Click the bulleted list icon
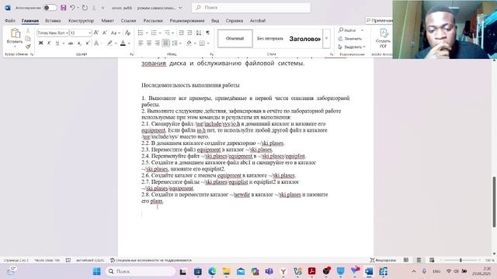Screen dimensions: 497x279 pyautogui.click(x=141, y=33)
